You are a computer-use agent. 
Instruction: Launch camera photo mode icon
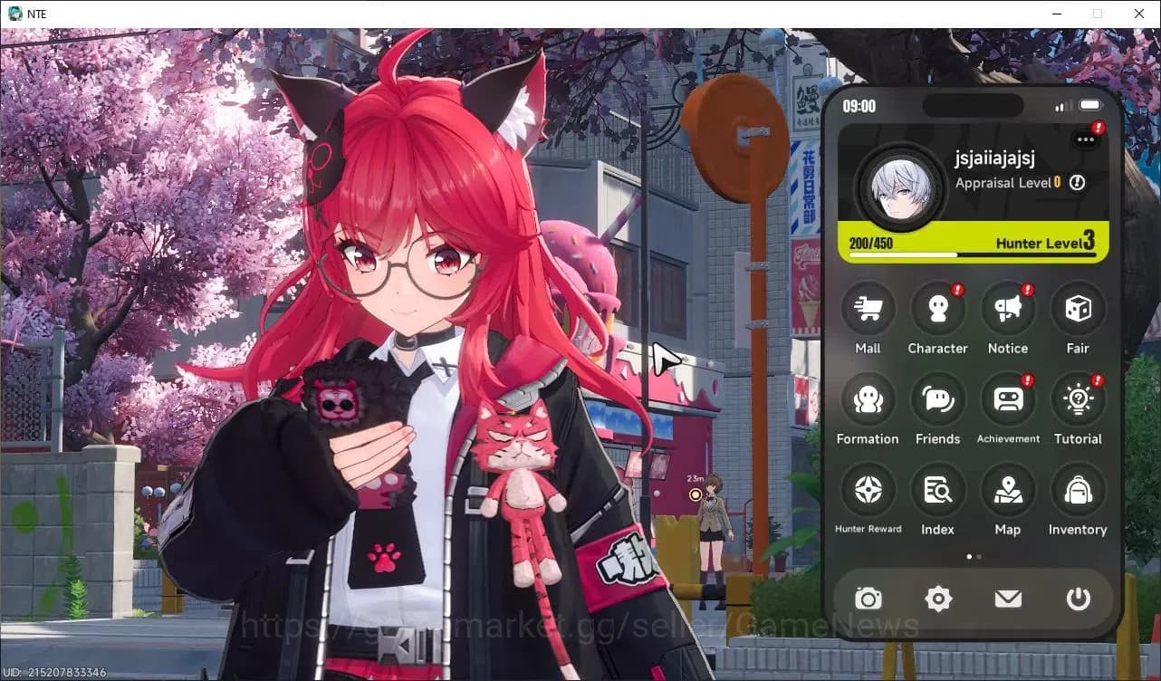coord(868,599)
